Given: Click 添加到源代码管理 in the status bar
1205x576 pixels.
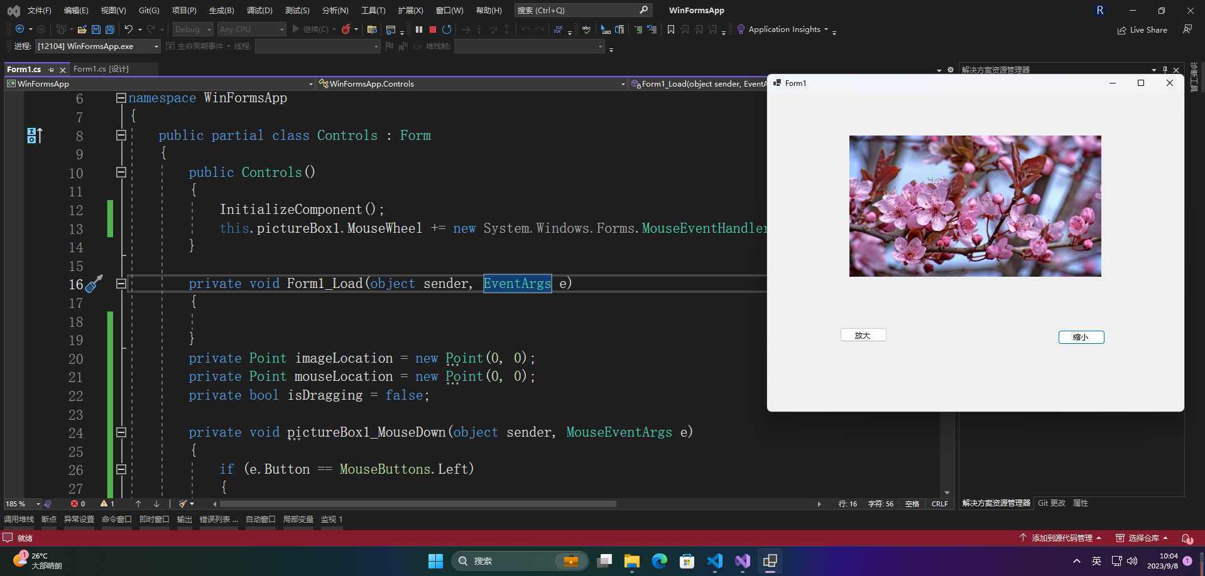Looking at the screenshot, I should [1061, 538].
